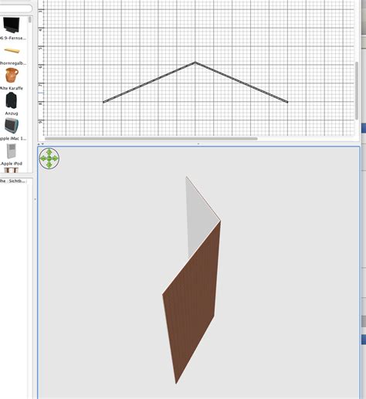Screen dimensions: 366x399
Task: Select the Apple iPod catalog icon
Action: [x=12, y=151]
